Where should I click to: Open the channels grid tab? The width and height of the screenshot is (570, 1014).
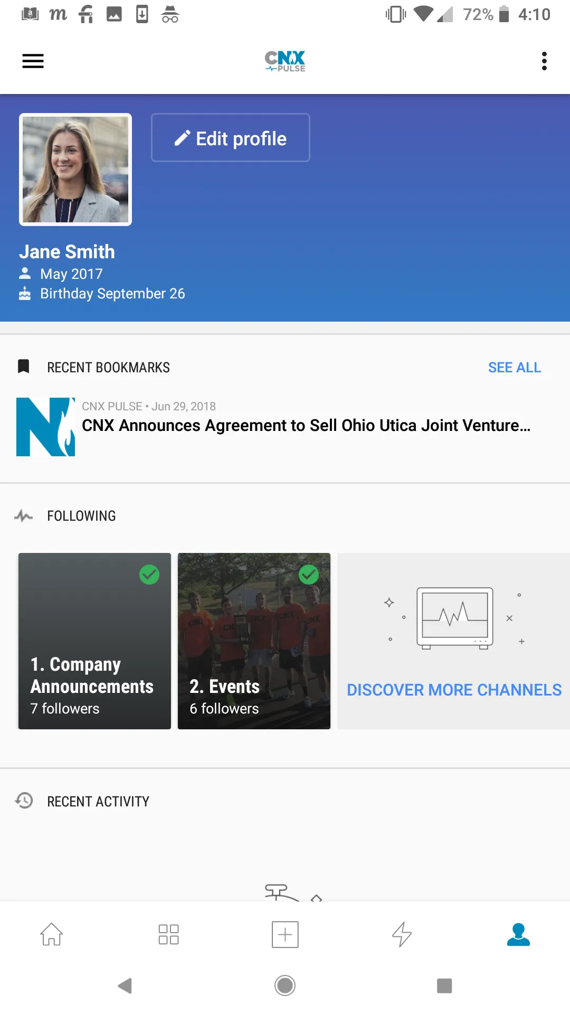pos(168,934)
